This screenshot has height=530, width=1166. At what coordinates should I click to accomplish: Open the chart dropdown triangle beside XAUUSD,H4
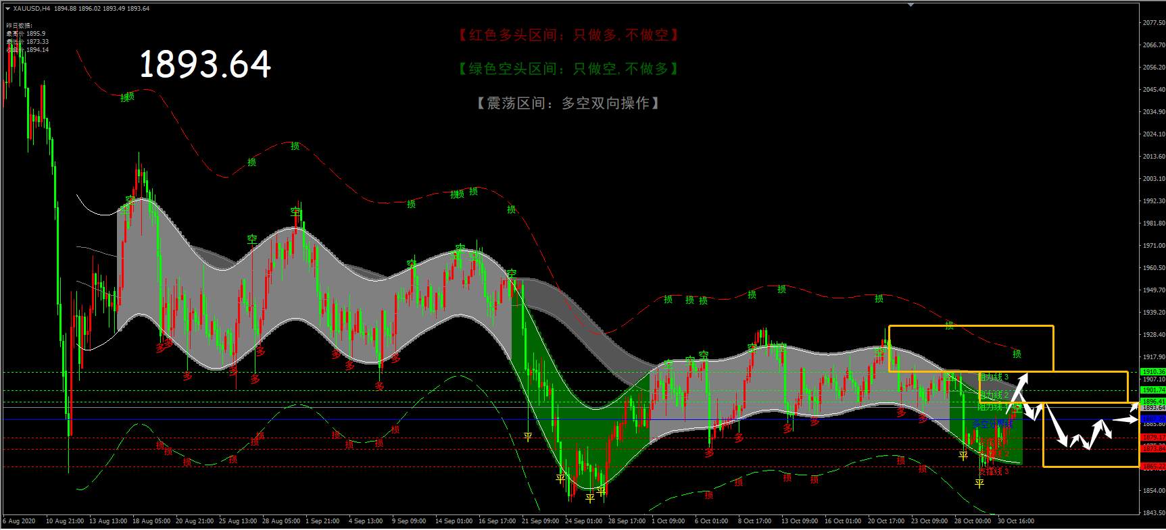(8, 9)
